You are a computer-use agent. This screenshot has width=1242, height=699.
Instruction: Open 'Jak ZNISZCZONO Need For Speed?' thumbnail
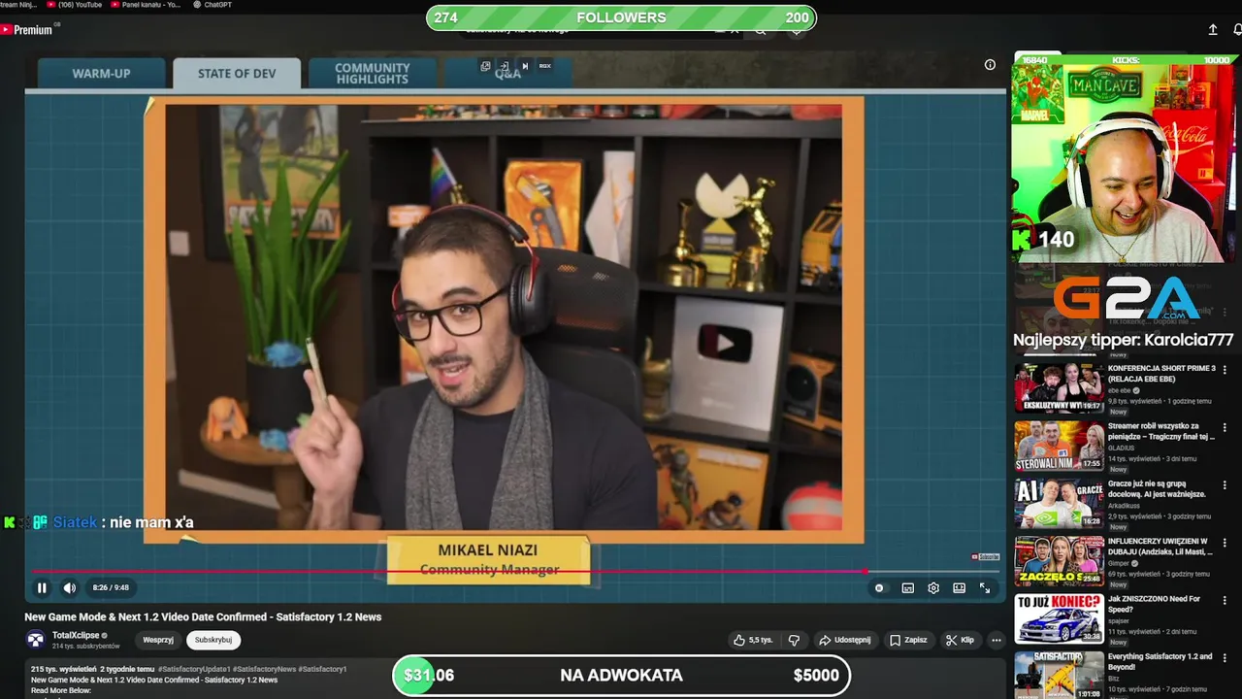[x=1059, y=618]
